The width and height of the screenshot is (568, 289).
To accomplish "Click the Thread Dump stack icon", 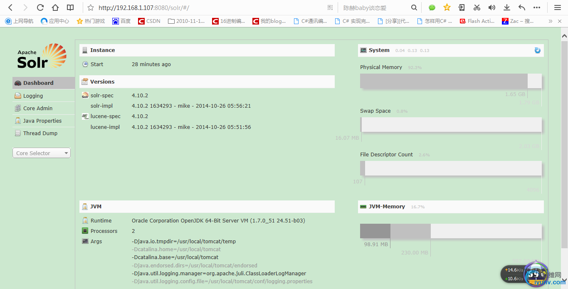I will click(x=18, y=133).
